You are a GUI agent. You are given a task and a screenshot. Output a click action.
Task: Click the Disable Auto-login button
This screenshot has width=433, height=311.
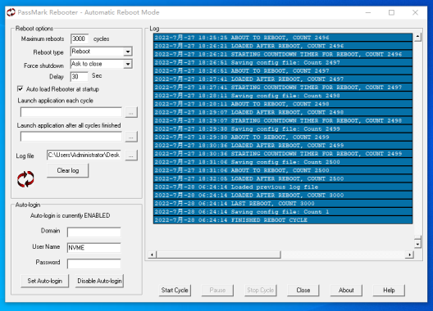coord(99,281)
